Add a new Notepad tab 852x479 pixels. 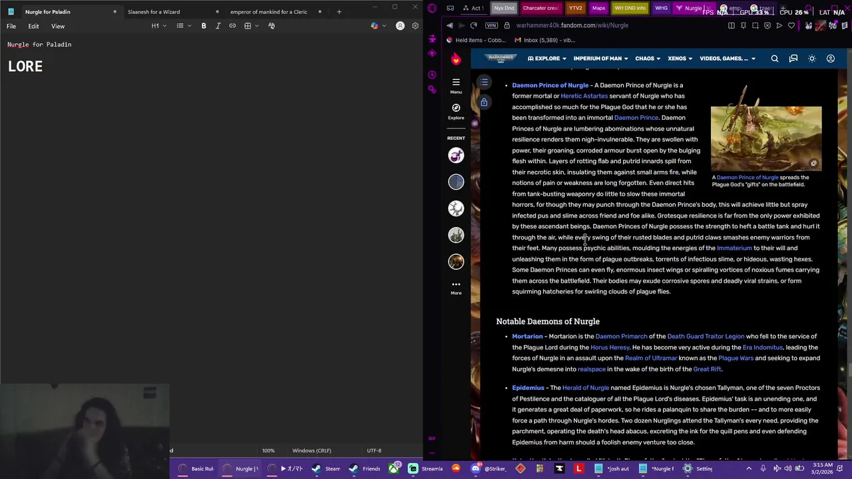(339, 11)
